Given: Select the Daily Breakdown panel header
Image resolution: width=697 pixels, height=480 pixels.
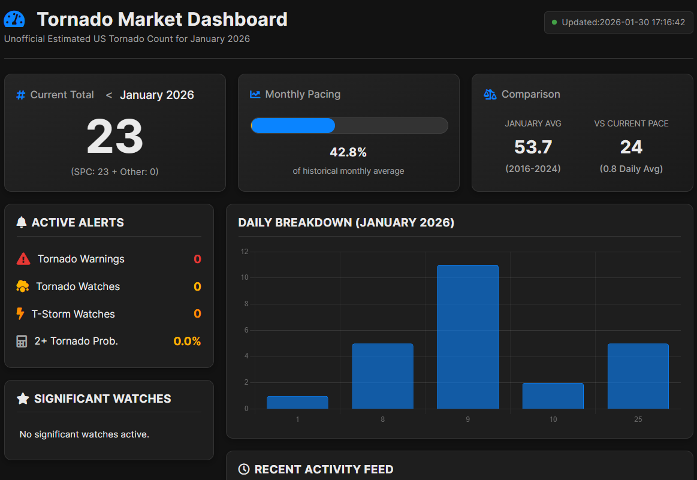Looking at the screenshot, I should pos(345,222).
